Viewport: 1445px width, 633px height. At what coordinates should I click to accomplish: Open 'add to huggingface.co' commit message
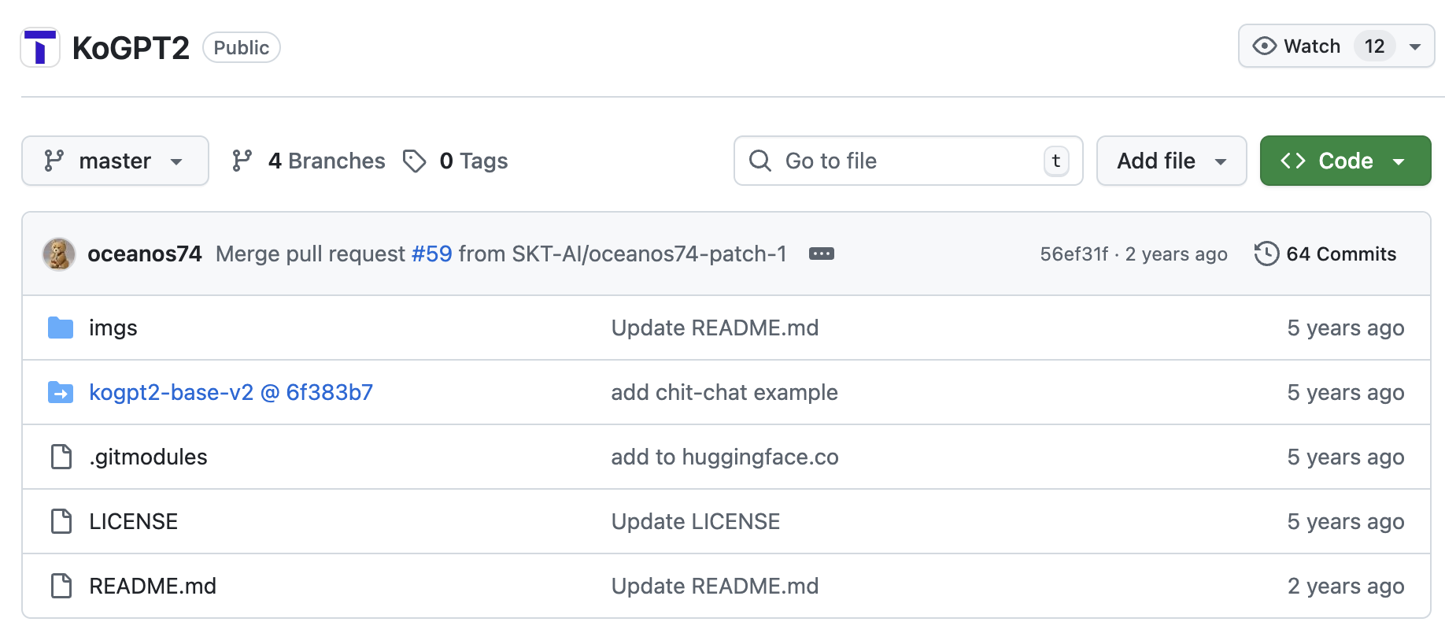click(725, 457)
